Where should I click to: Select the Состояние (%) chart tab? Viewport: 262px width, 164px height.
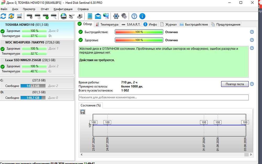pos(91,105)
